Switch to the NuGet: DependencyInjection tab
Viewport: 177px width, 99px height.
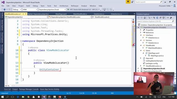click(x=38, y=14)
